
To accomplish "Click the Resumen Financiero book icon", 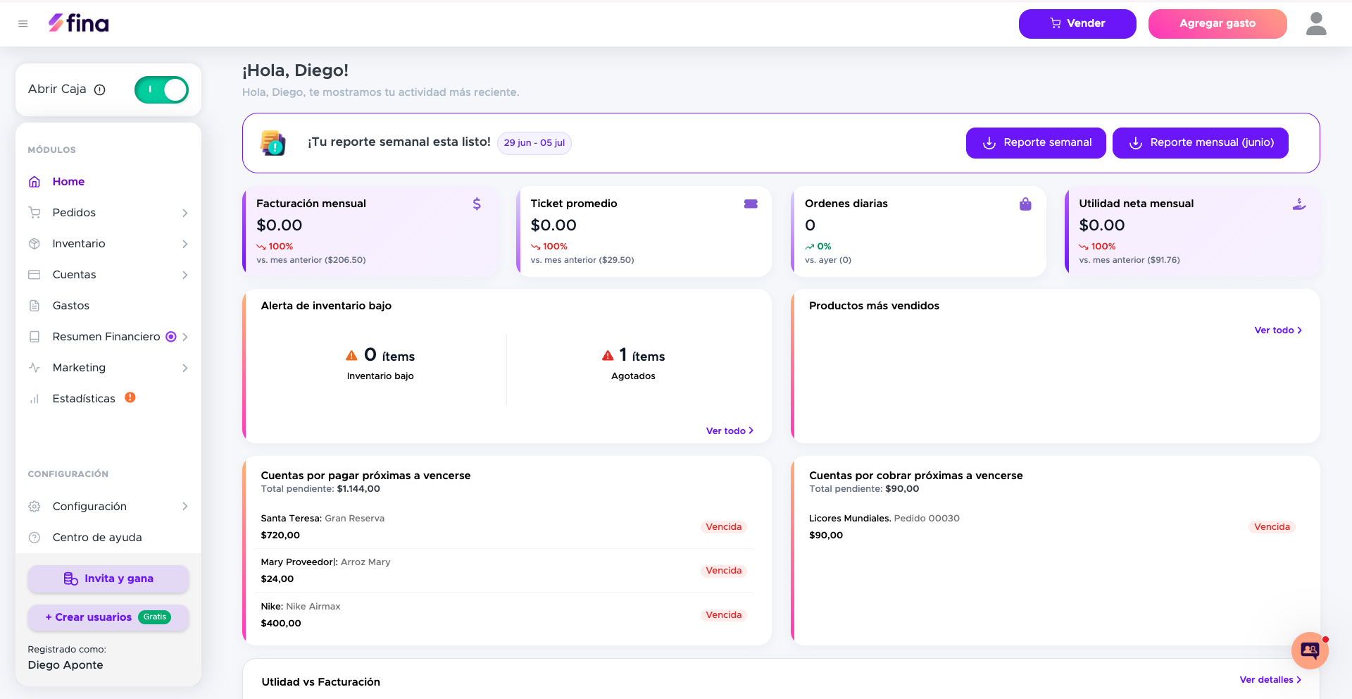I will 35,337.
